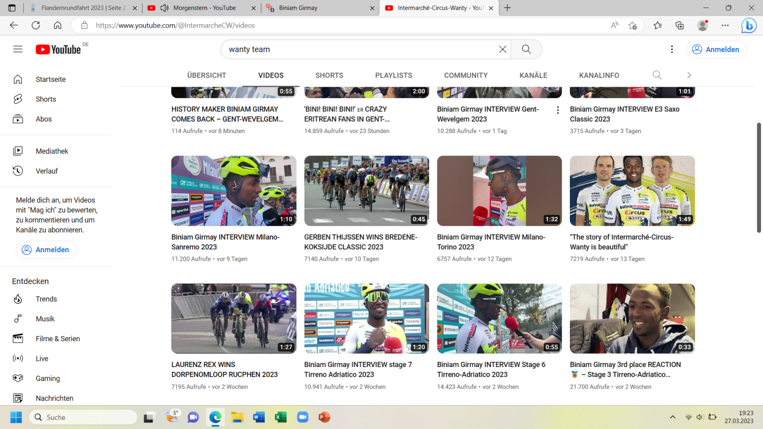The height and width of the screenshot is (429, 763).
Task: Switch to the PLAYLISTS channel tab
Action: (x=393, y=75)
